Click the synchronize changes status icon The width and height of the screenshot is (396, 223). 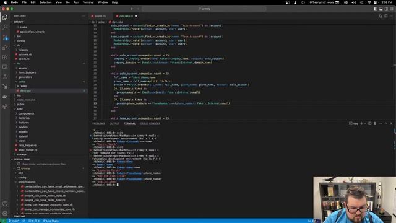click(x=24, y=221)
